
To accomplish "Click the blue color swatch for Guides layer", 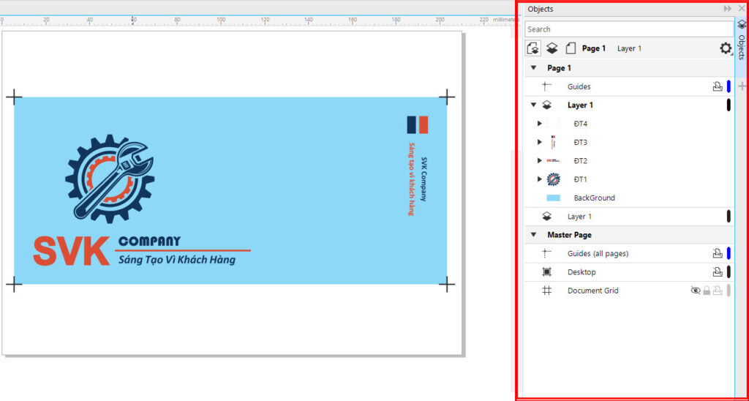I will click(729, 86).
